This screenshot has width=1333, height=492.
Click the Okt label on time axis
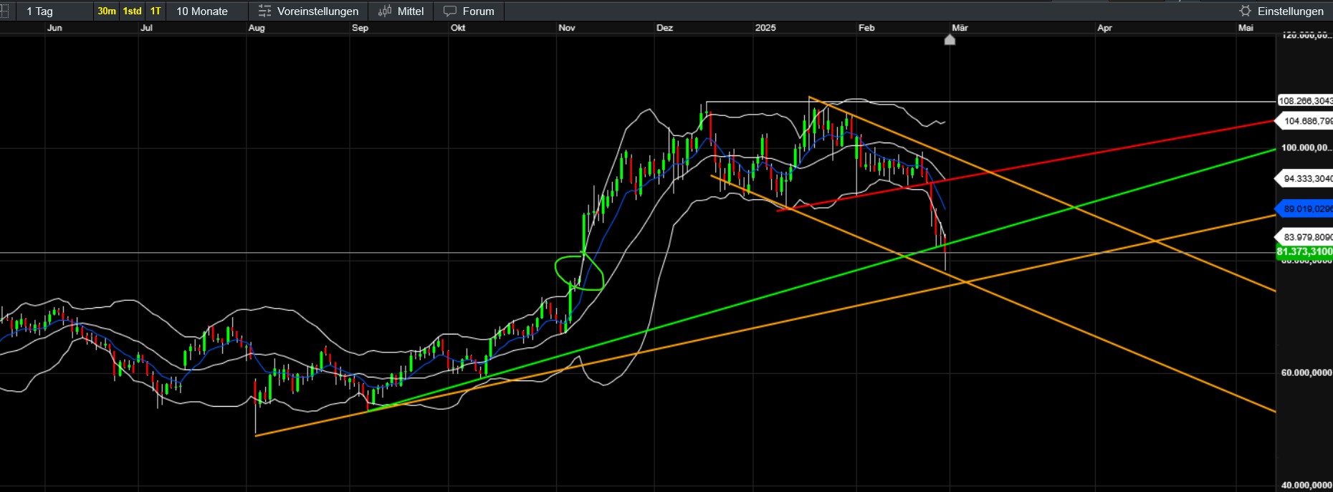pyautogui.click(x=458, y=28)
